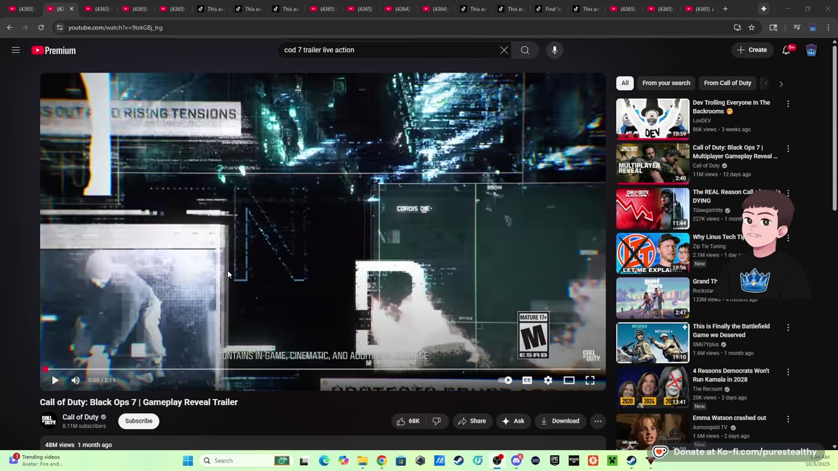The image size is (838, 471).
Task: Toggle autoplay switch in player
Action: [505, 380]
